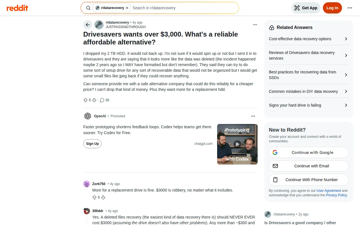Expand Cost-effective data recovery options answer
This screenshot has height=225, width=360.
coord(309,39)
